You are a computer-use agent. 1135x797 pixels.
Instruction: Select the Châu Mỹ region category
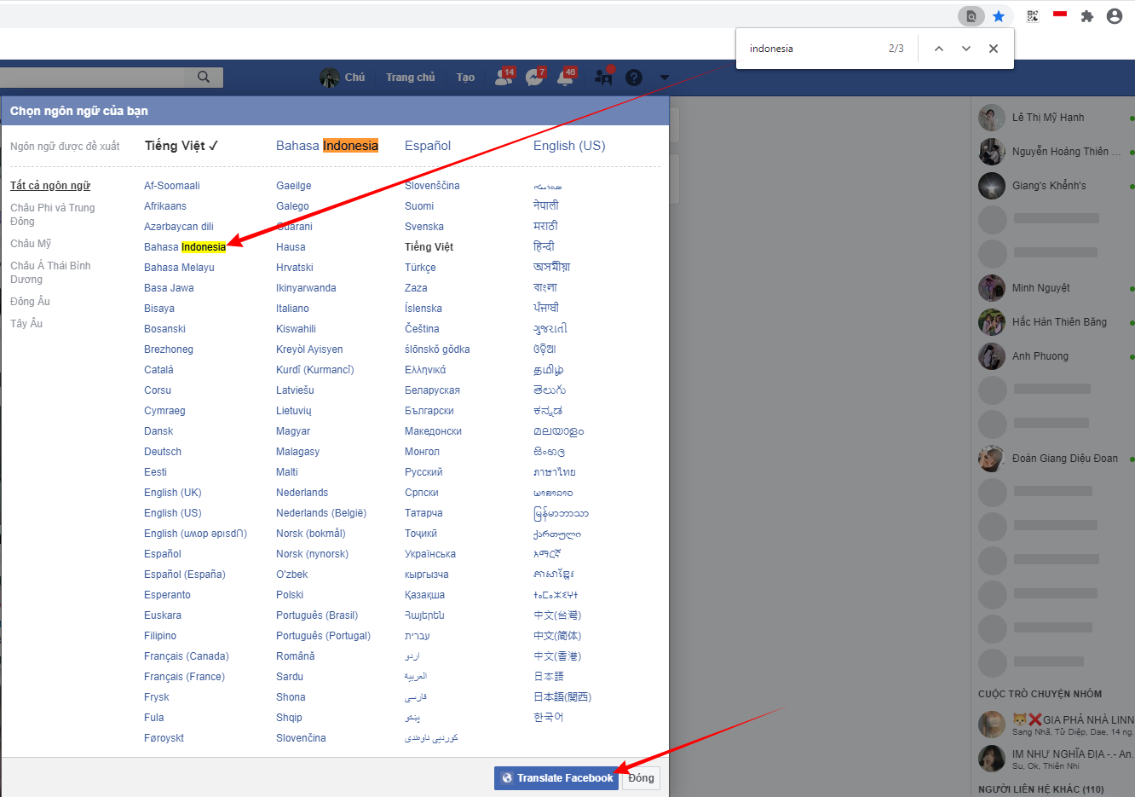coord(31,244)
